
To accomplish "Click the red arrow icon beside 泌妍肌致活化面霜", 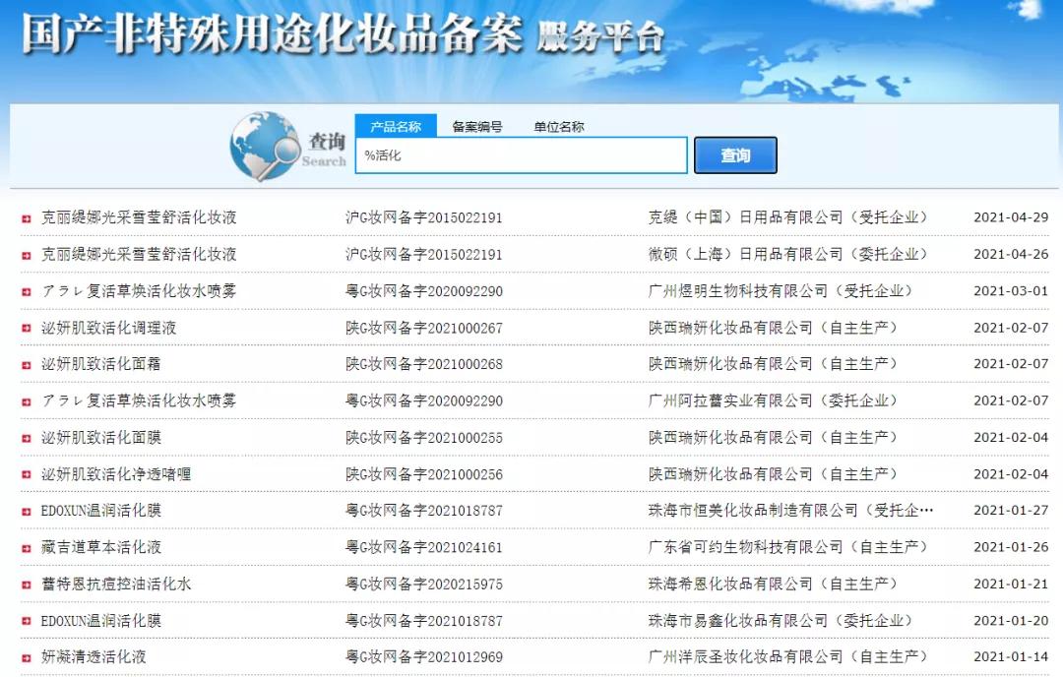I will [25, 363].
